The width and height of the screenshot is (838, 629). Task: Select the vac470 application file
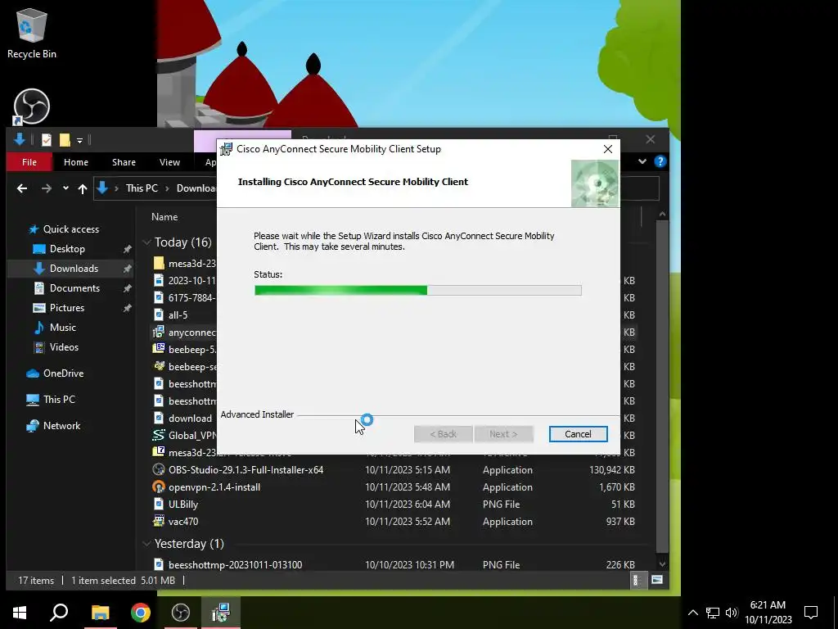(182, 522)
